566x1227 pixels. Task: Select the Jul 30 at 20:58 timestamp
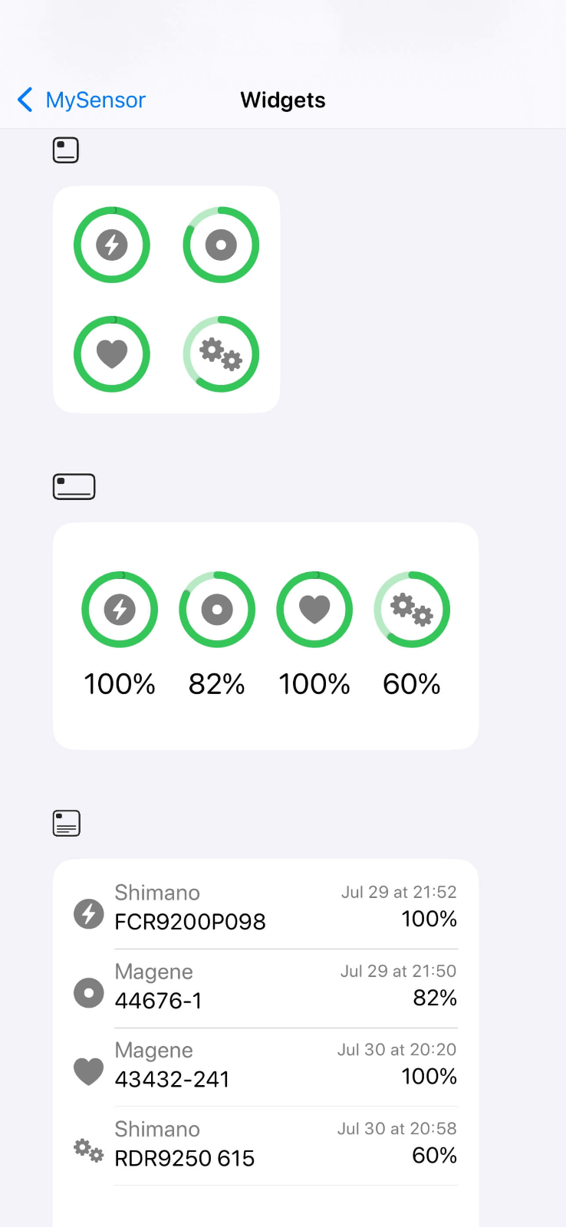(x=396, y=1128)
